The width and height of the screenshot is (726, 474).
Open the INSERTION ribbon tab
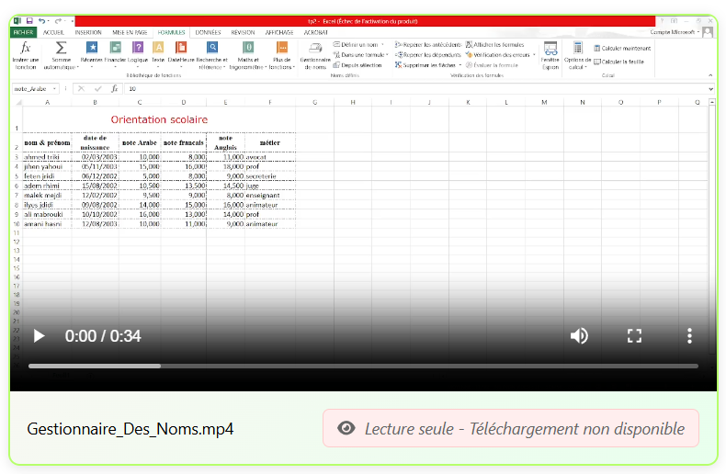click(88, 32)
